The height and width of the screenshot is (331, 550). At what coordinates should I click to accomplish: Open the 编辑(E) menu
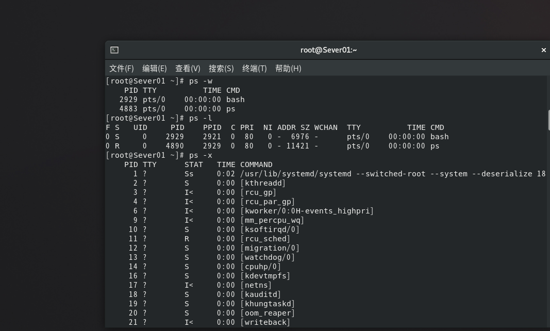[x=154, y=69]
